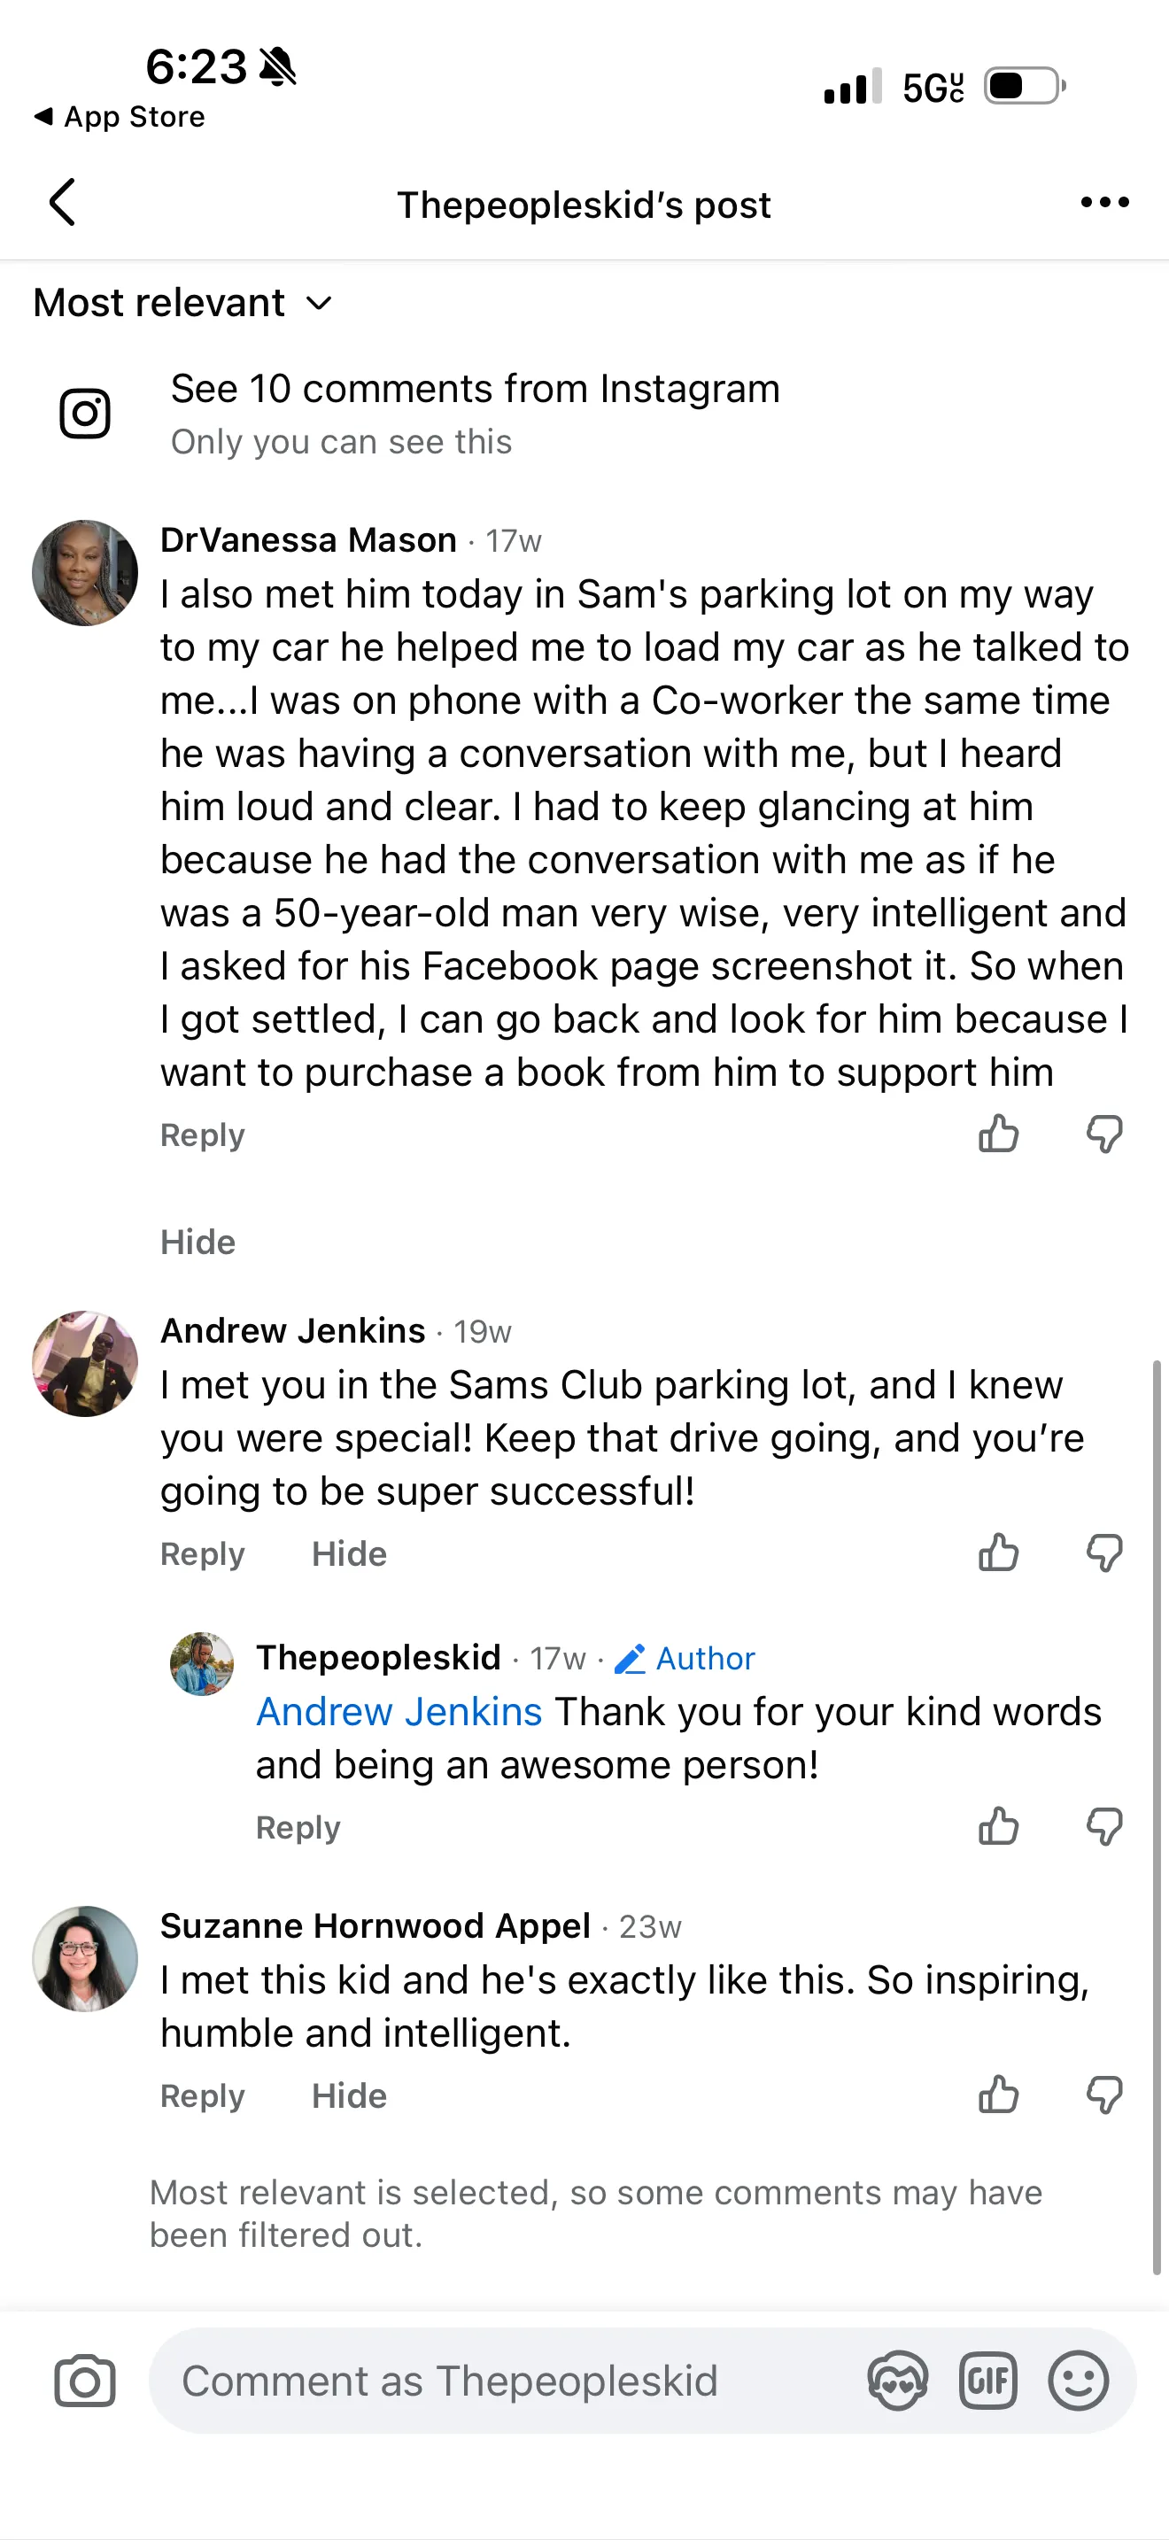
Task: Open DrVanessa Mason's profile picture
Action: (x=85, y=573)
